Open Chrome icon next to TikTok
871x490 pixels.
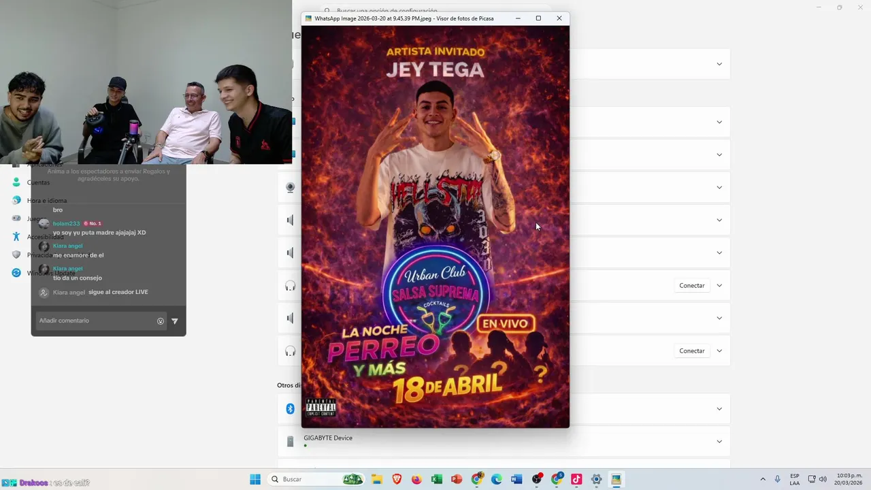(x=557, y=479)
